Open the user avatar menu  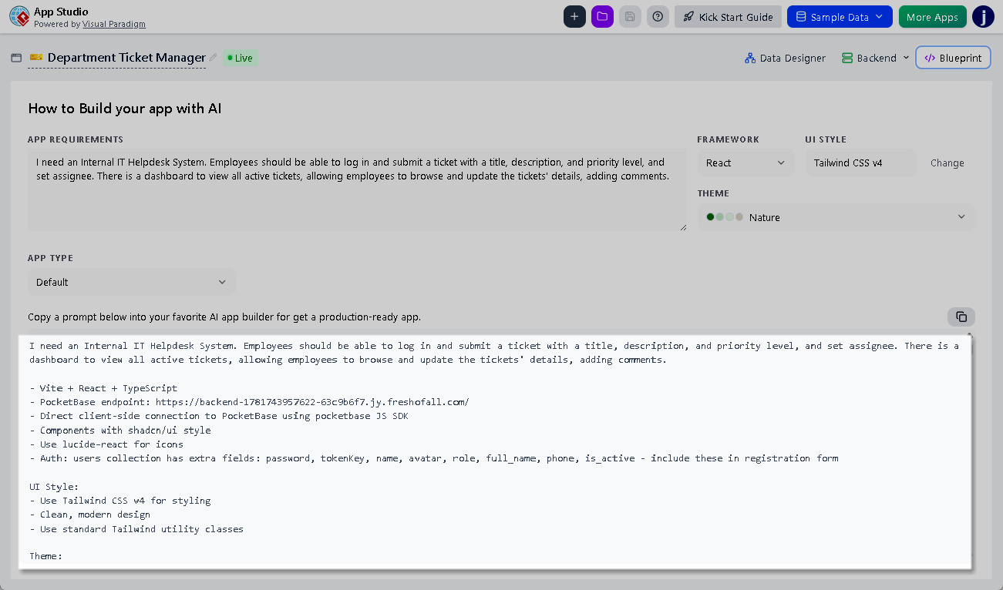(983, 16)
